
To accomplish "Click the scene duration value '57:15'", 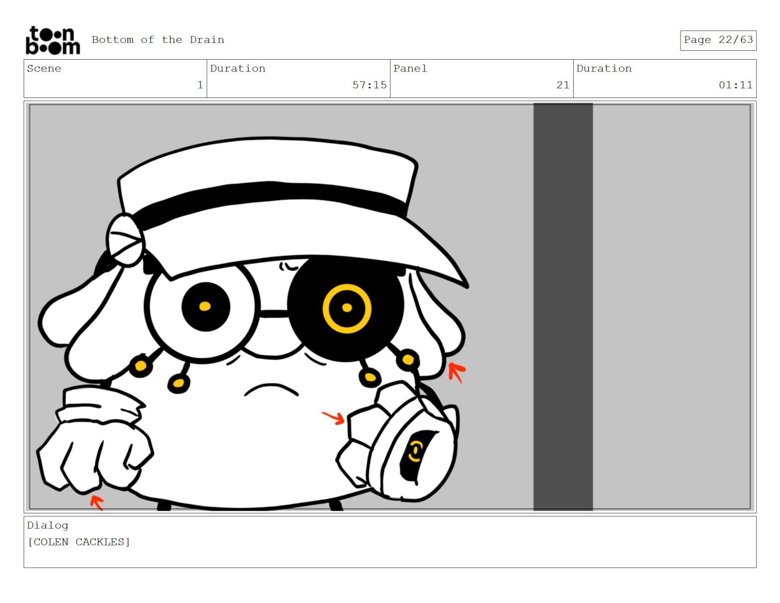I will click(369, 85).
